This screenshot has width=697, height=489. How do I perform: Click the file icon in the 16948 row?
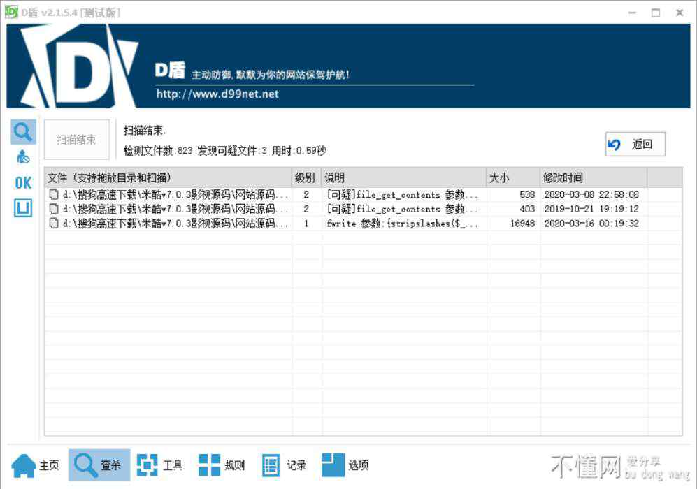click(54, 223)
